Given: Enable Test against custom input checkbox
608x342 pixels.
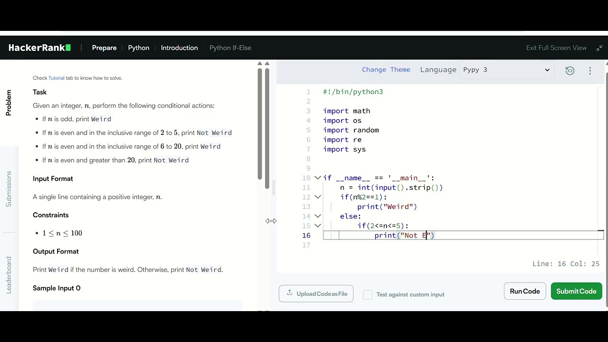Looking at the screenshot, I should click(368, 294).
